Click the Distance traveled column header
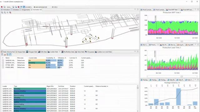Viewport: 200px width, 112px height. pos(102,86)
